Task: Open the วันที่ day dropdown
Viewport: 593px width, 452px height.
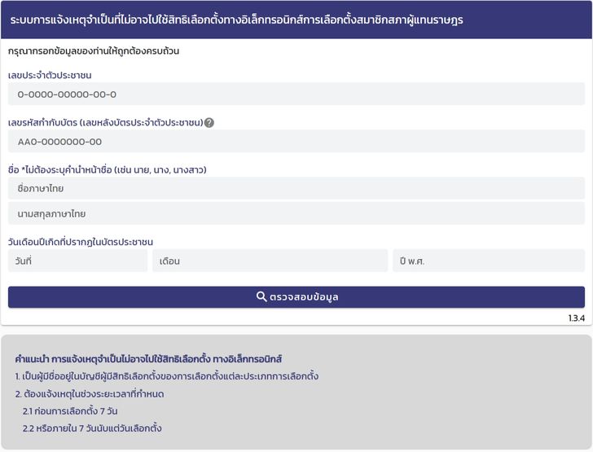Action: tap(78, 261)
